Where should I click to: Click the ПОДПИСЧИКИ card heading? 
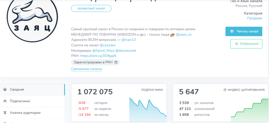(x=152, y=90)
